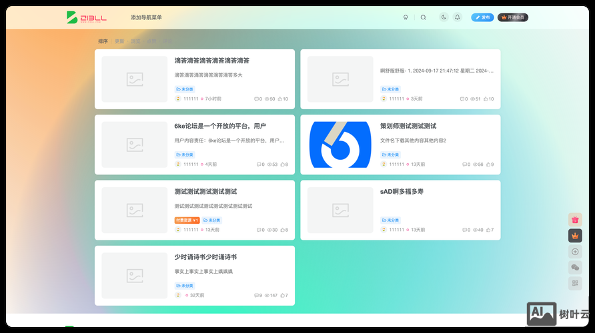Screen dimensions: 595x333
Task: Click 未分类 tag on 6ke论坛 post
Action: (x=185, y=155)
